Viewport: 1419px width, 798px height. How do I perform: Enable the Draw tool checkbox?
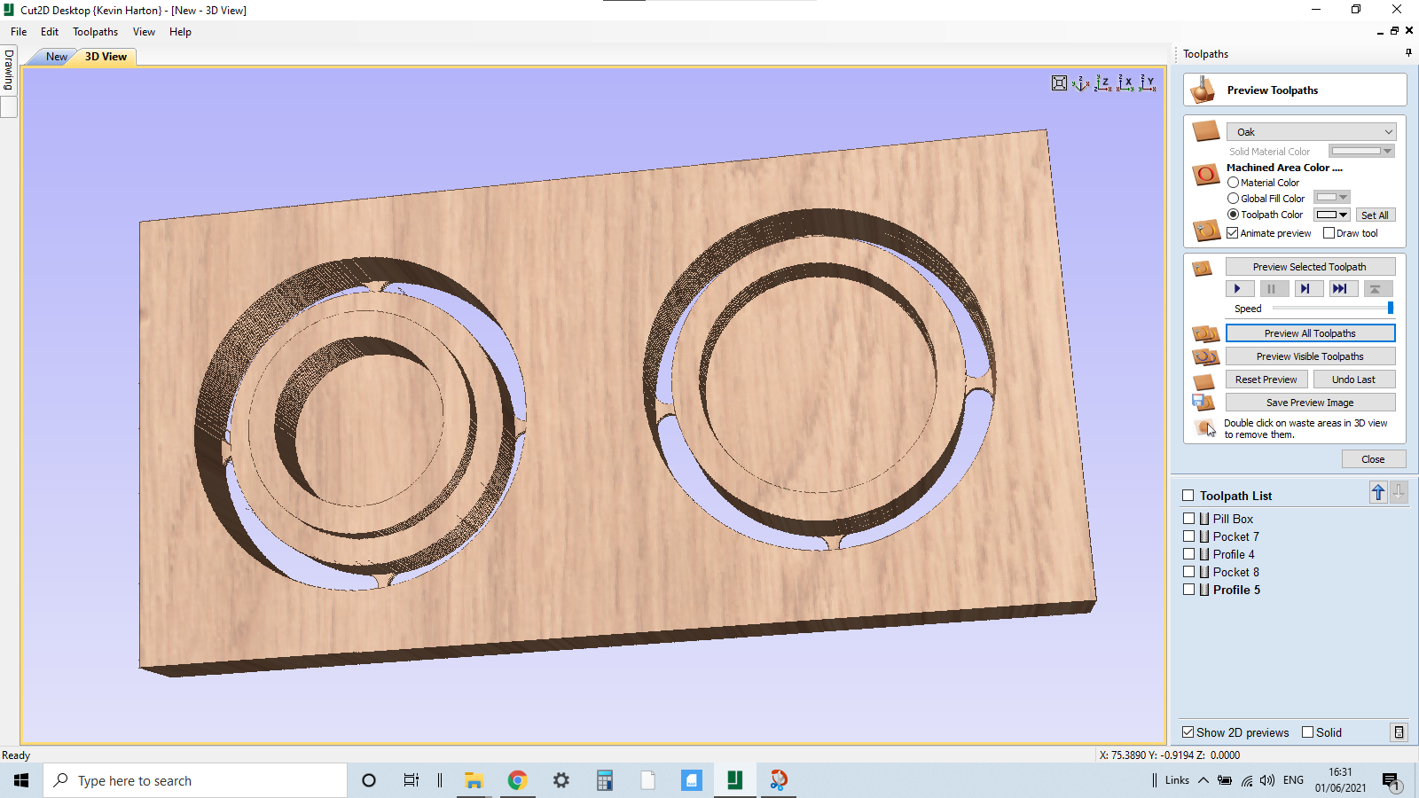[x=1329, y=232]
